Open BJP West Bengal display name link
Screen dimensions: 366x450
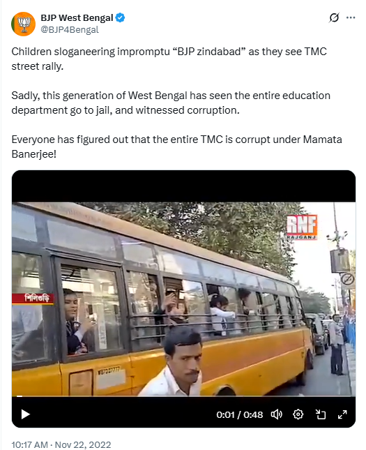pyautogui.click(x=77, y=18)
